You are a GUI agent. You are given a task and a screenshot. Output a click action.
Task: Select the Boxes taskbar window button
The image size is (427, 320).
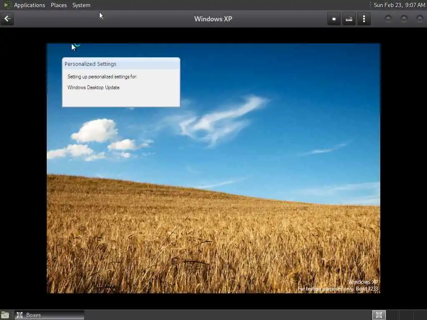[49, 315]
